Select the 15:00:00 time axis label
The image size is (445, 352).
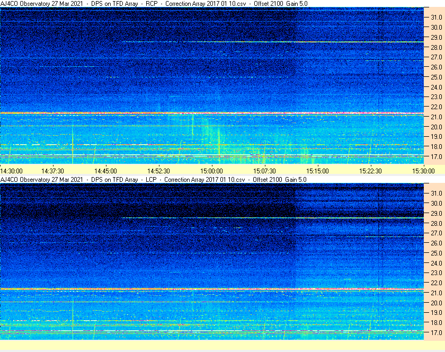pos(211,171)
